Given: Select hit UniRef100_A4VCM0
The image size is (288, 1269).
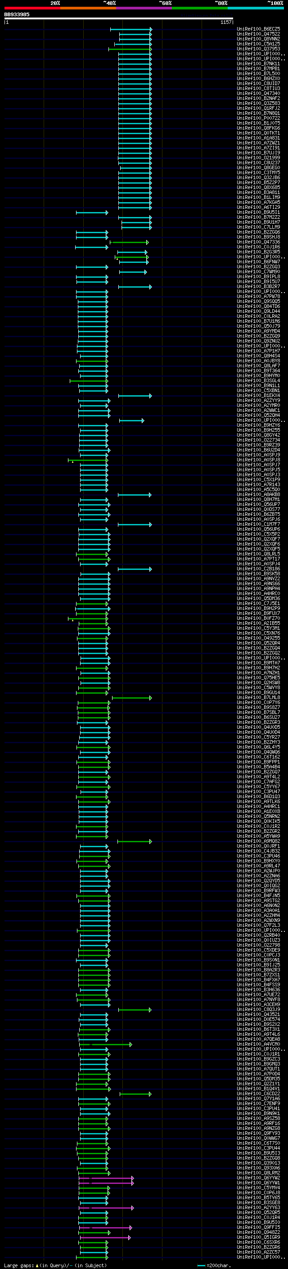Looking at the screenshot, I should 258,1044.
